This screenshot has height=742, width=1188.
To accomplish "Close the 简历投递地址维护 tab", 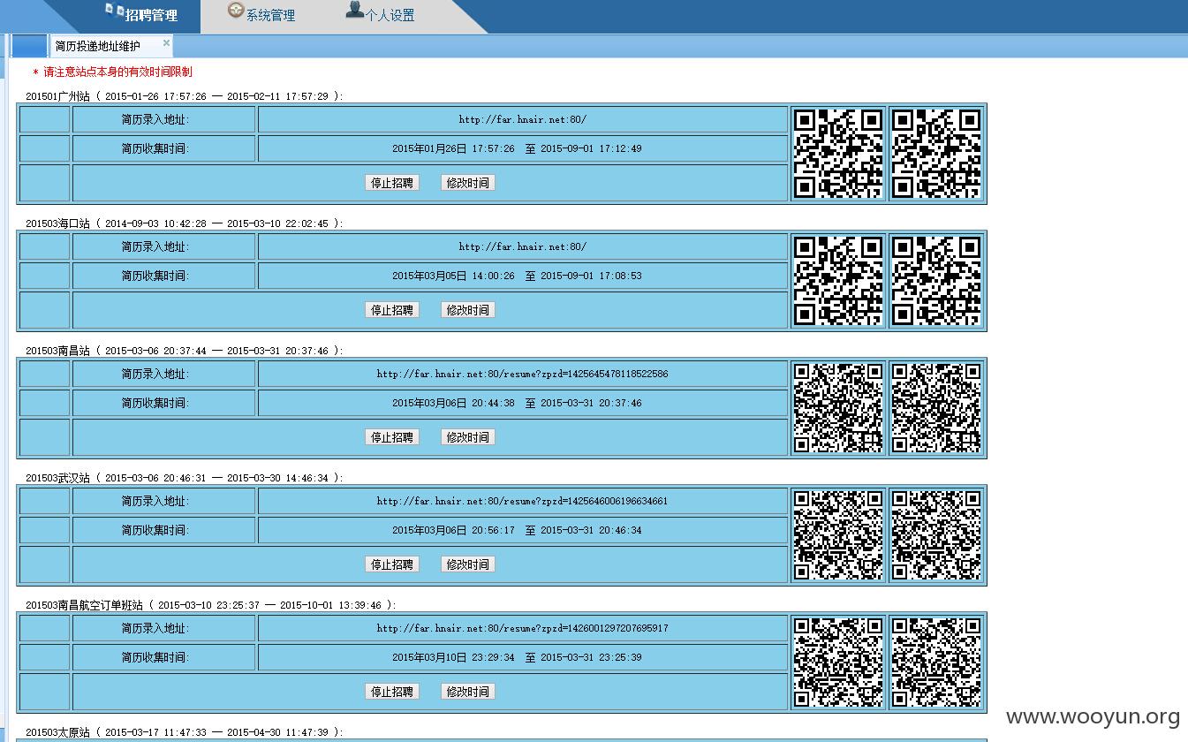I will tap(166, 42).
